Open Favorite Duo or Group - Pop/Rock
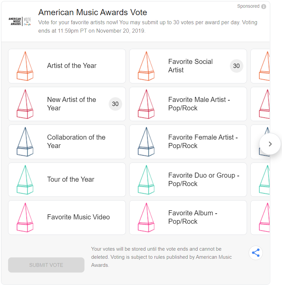The image size is (282, 286). (x=204, y=180)
